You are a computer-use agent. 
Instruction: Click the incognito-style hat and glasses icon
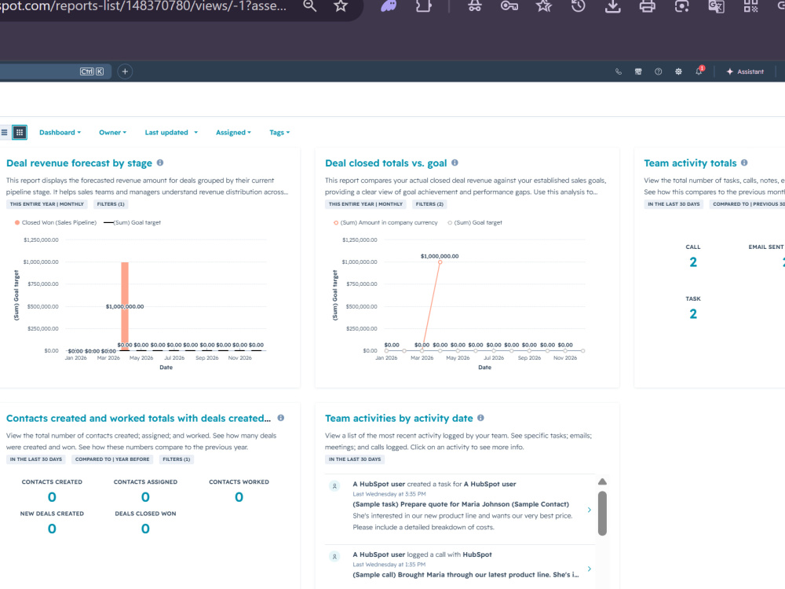coord(475,6)
